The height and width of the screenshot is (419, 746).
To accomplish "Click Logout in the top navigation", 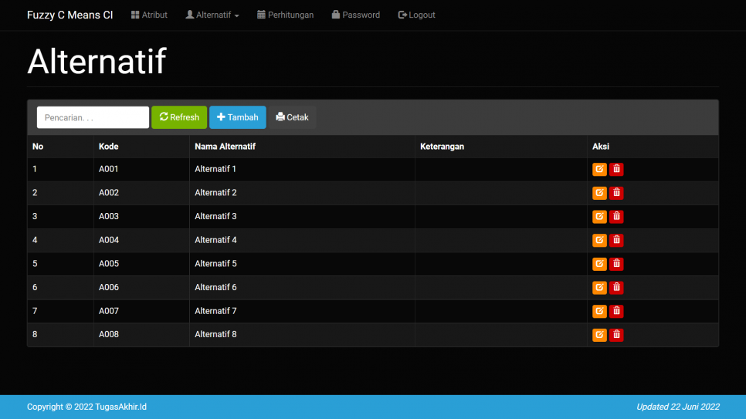I will click(x=416, y=15).
